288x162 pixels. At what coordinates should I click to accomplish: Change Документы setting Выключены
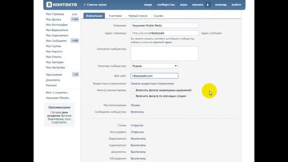point(138,152)
